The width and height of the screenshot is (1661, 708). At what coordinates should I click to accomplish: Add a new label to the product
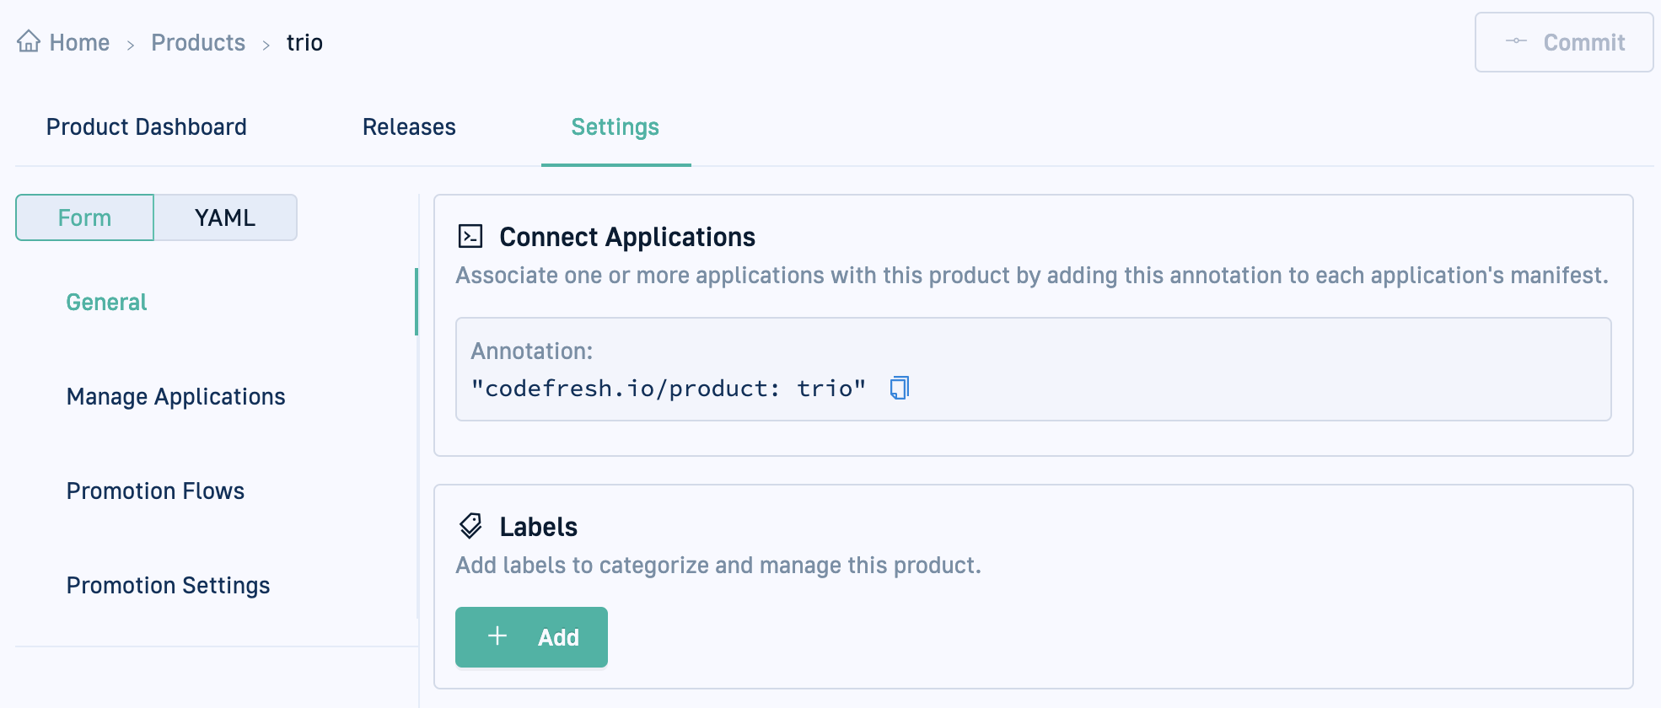tap(531, 637)
